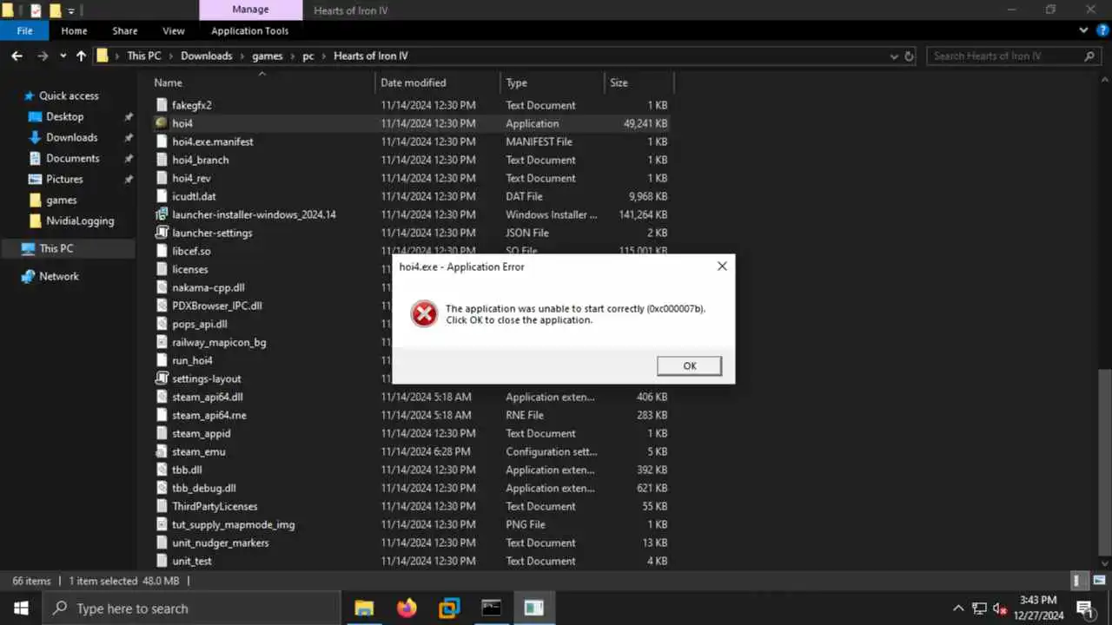Refresh the current folder

coord(910,56)
